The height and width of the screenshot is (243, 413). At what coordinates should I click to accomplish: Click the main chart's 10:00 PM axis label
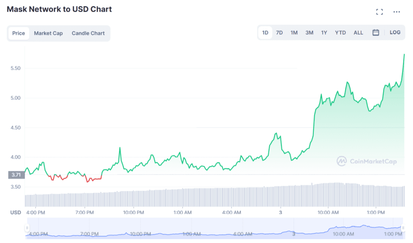(133, 212)
